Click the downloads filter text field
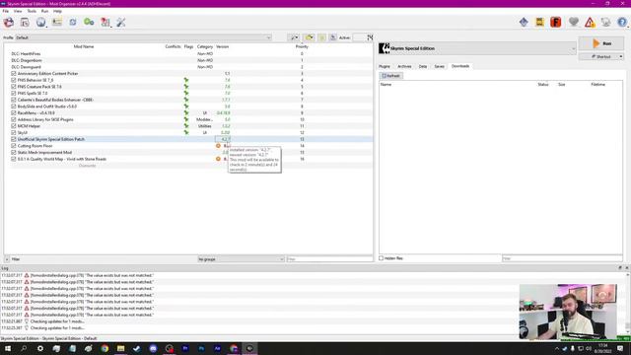Image resolution: width=631 pixels, height=355 pixels. [x=562, y=258]
